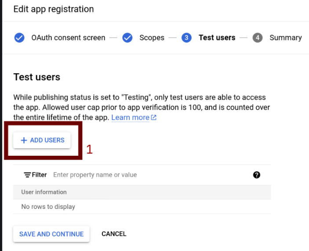Open the Learn more link

(130, 118)
